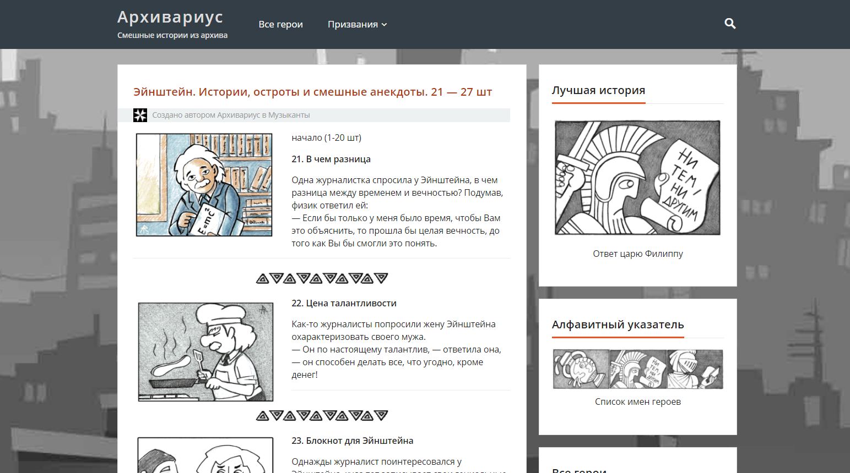Click the Алфавитный указатель widget heading
The height and width of the screenshot is (473, 850).
(618, 324)
